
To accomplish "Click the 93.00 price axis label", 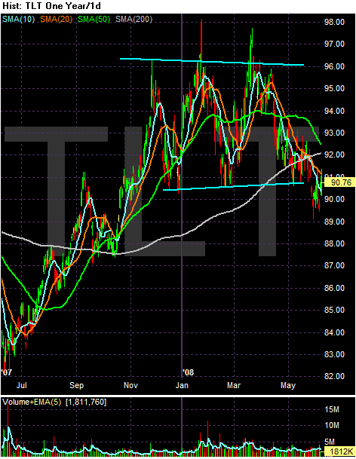I will [334, 133].
